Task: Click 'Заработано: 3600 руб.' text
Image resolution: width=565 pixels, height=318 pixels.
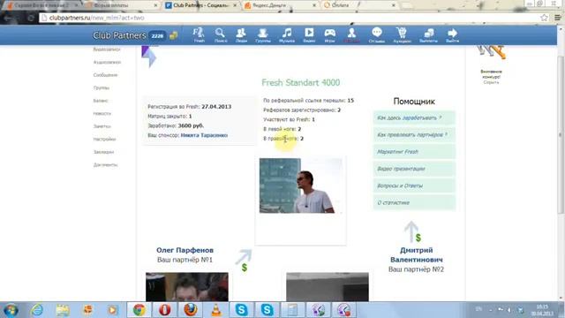Action: 176,125
